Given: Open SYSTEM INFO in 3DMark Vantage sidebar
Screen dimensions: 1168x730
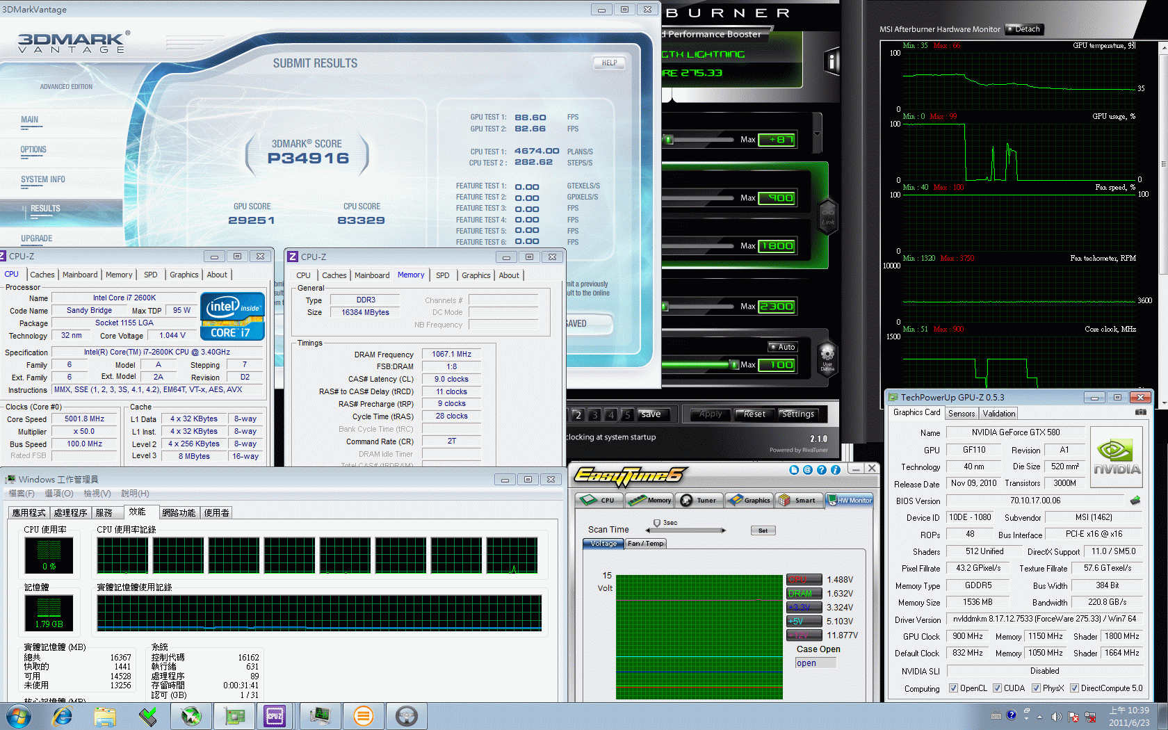Looking at the screenshot, I should [x=43, y=179].
